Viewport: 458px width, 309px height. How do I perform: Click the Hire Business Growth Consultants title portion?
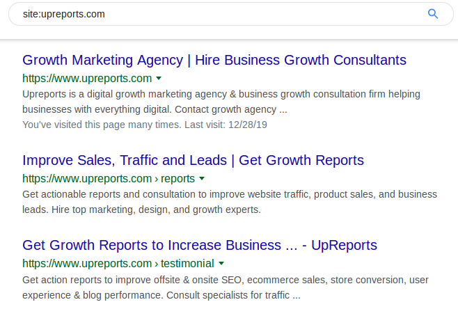(x=301, y=60)
